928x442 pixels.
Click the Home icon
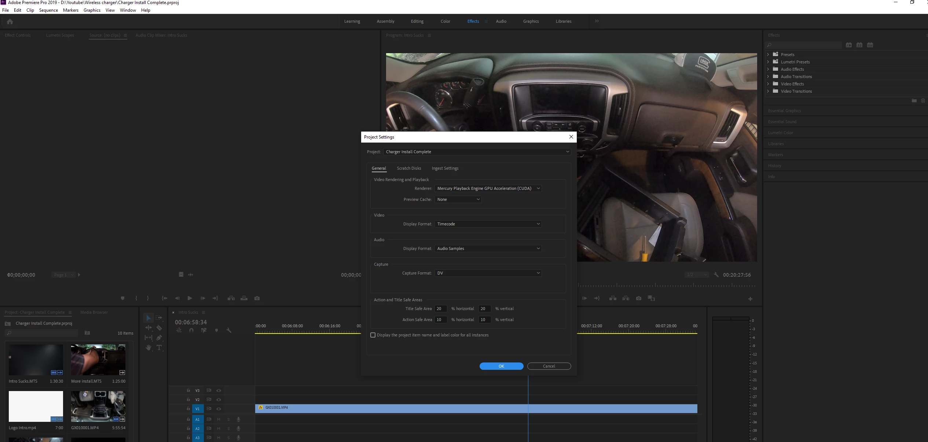10,22
